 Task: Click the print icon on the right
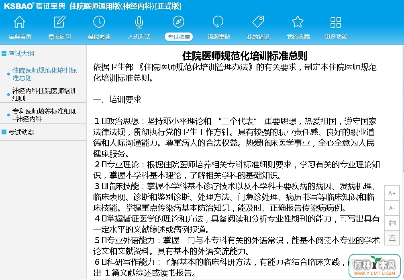click(x=392, y=223)
